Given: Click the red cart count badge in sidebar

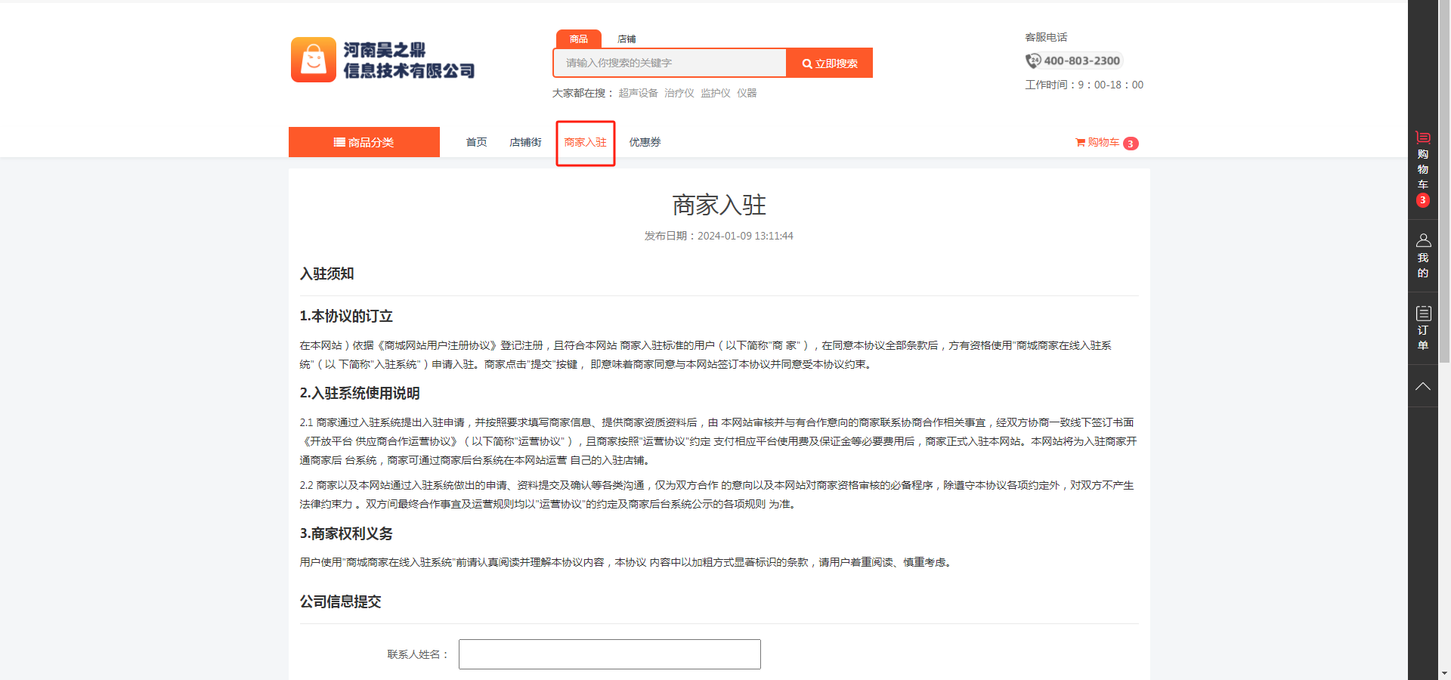Looking at the screenshot, I should click(1422, 200).
